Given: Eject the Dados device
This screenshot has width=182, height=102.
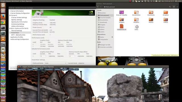Looking at the screenshot, I should pyautogui.click(x=112, y=37).
